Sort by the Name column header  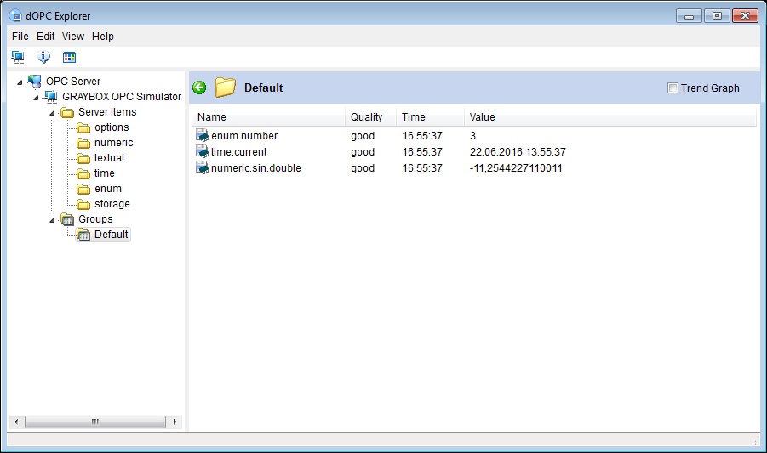268,117
